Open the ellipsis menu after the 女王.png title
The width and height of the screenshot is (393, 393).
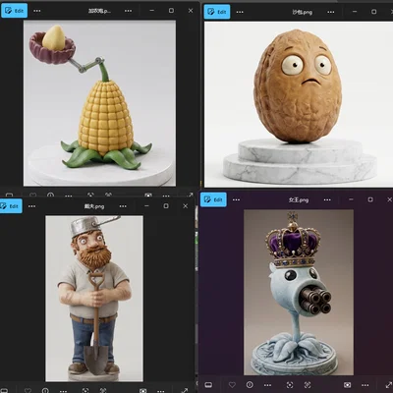(x=327, y=199)
